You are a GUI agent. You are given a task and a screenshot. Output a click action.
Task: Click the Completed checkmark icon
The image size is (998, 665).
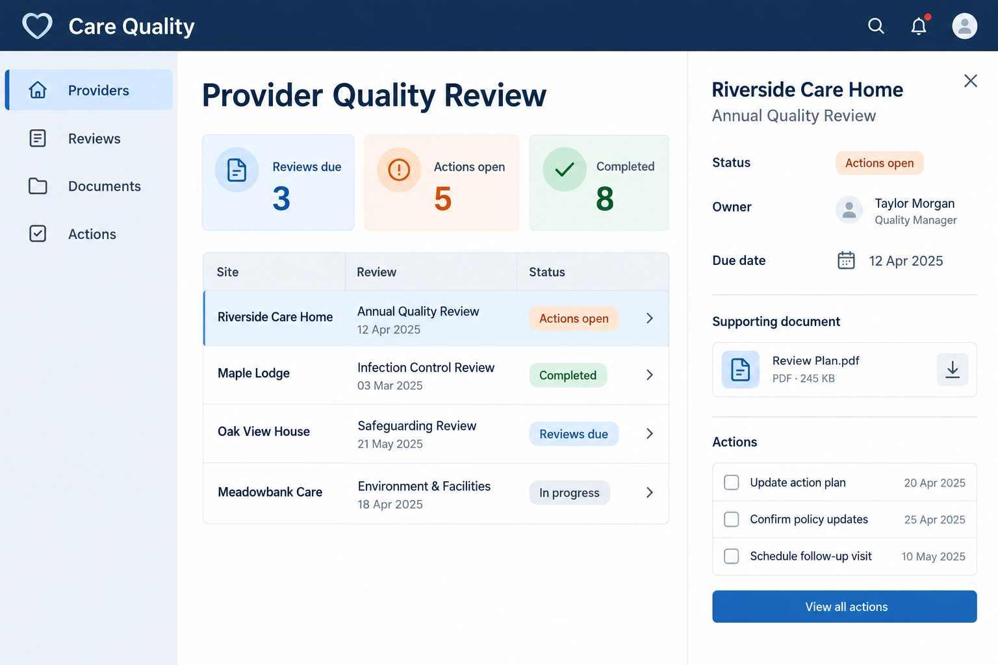tap(565, 169)
